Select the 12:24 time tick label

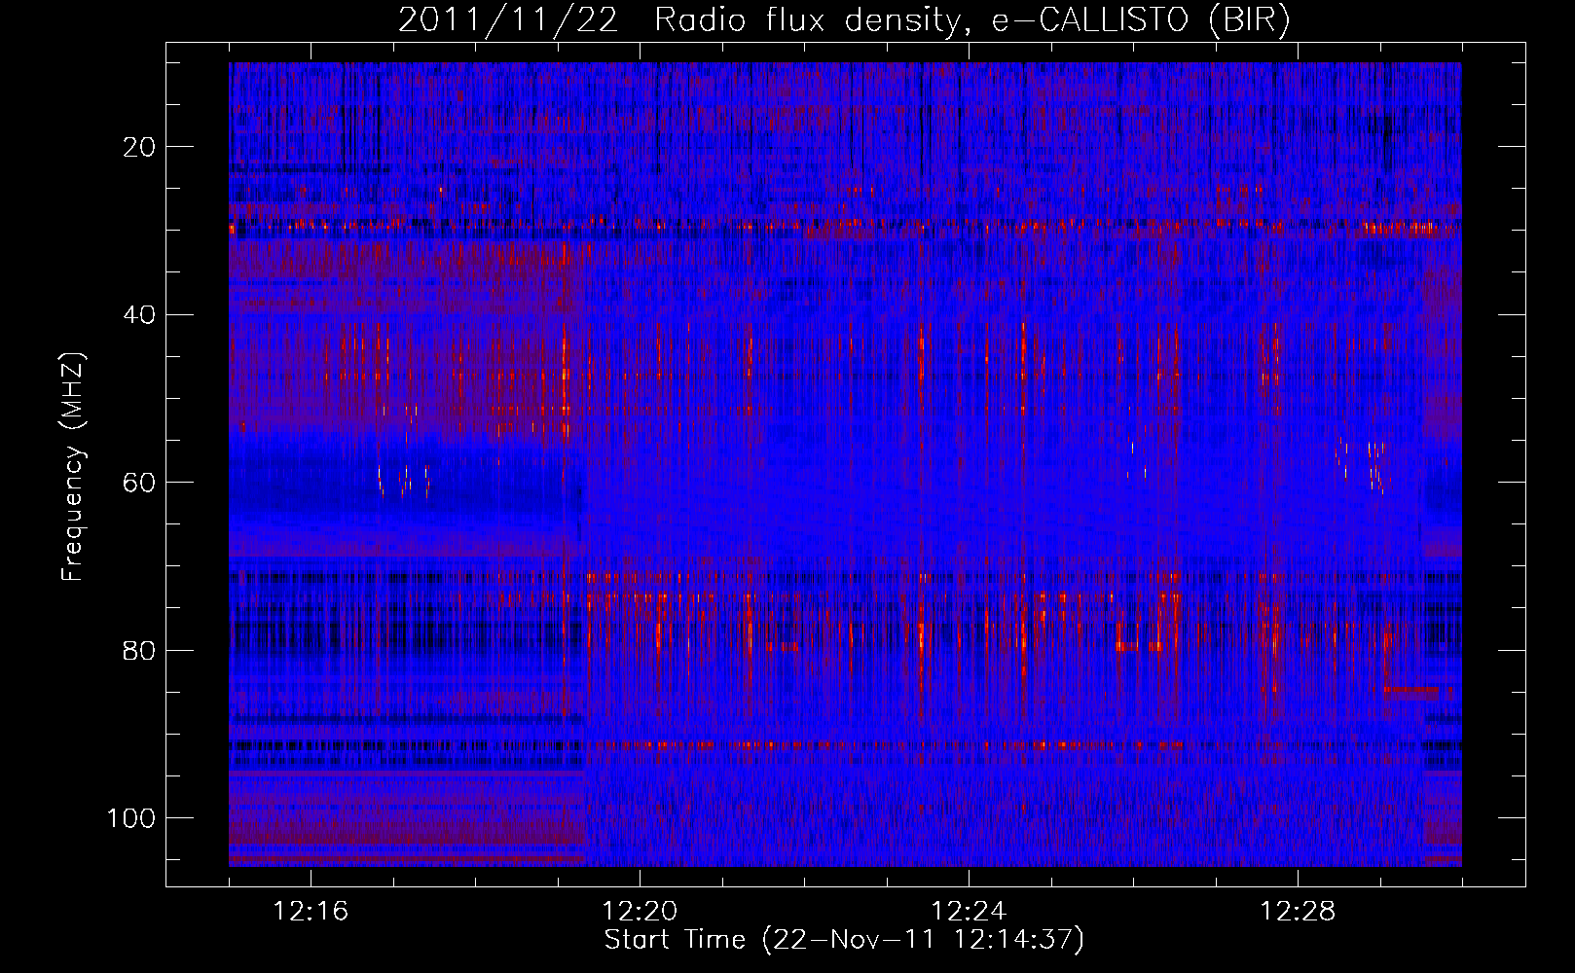tap(969, 912)
